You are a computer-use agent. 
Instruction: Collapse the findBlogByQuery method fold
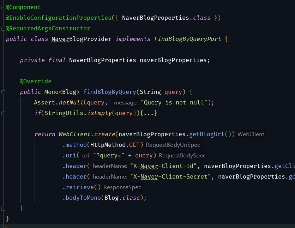click(3, 92)
